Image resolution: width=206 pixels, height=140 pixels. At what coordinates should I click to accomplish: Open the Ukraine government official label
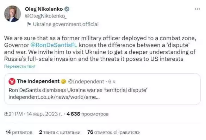[66, 24]
